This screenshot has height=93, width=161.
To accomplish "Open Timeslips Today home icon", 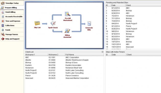I will click(x=3, y=3).
